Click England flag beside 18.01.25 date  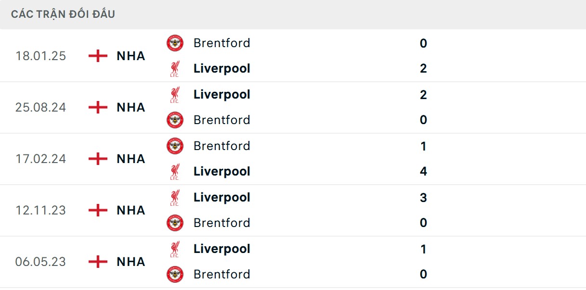(x=98, y=56)
